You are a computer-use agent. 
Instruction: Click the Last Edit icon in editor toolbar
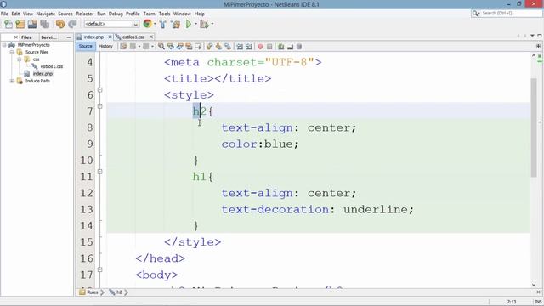pyautogui.click(x=123, y=47)
